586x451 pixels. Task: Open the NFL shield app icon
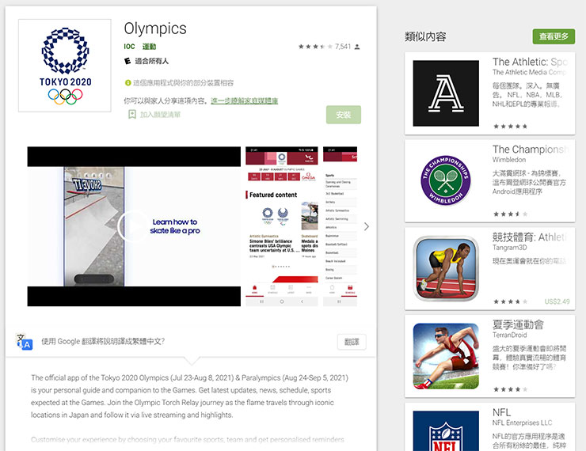[446, 431]
